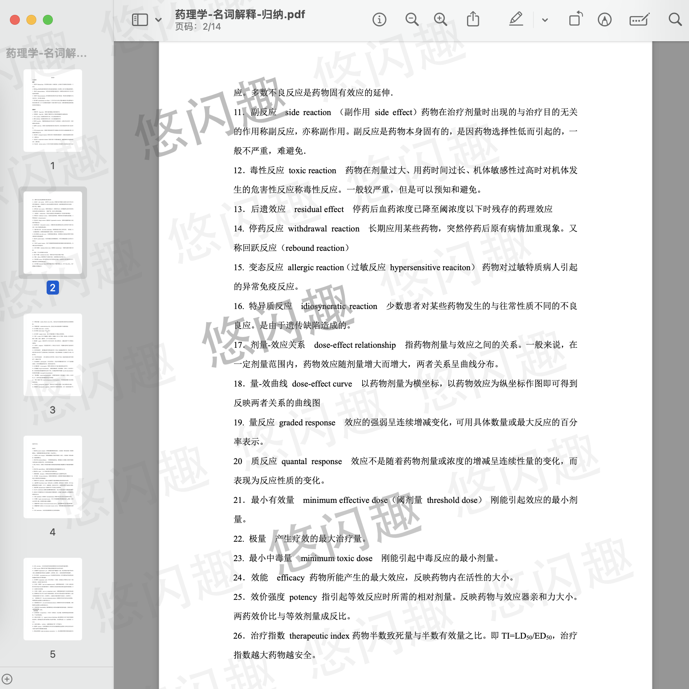Toggle the sidebar view button
This screenshot has height=689, width=689.
click(140, 20)
